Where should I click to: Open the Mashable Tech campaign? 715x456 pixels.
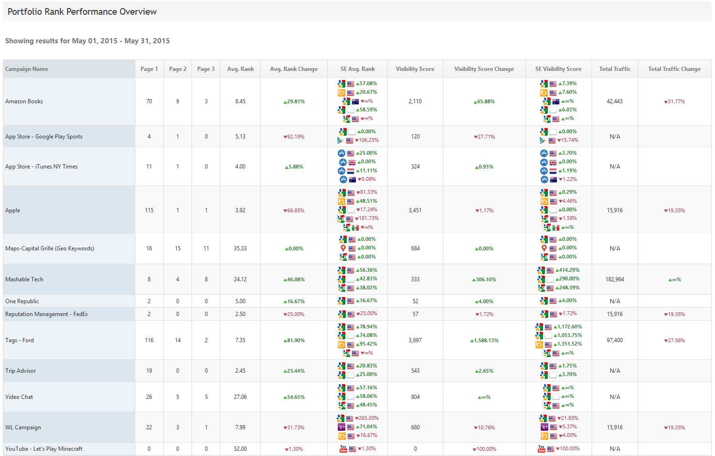coord(24,279)
